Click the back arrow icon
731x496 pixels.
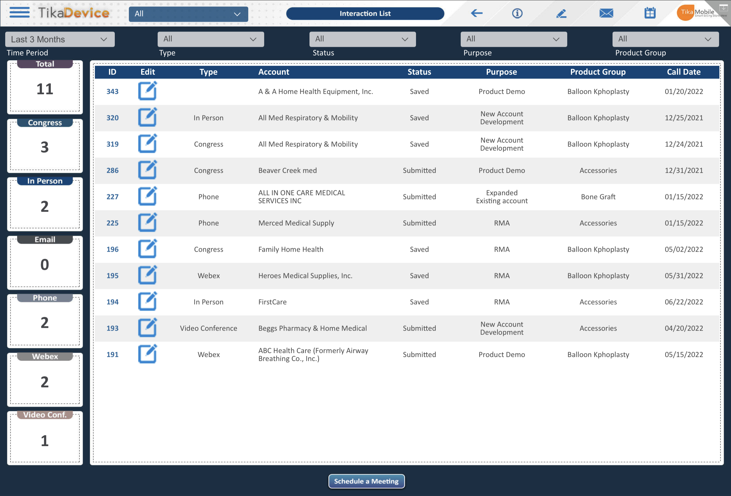[477, 13]
